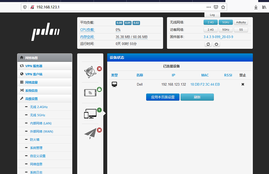The image size is (269, 174).
Task: Click the green lock badge on wireless icon
Action: pos(99,89)
